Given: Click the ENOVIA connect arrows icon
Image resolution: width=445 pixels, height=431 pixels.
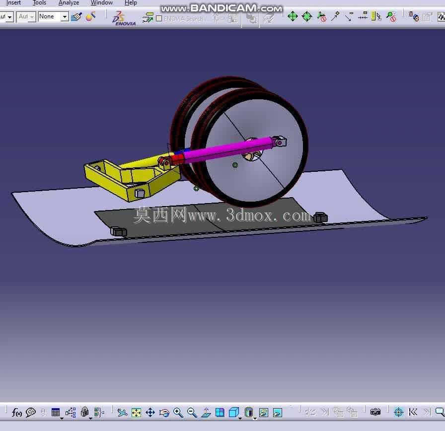Looking at the screenshot, I should pyautogui.click(x=148, y=17).
